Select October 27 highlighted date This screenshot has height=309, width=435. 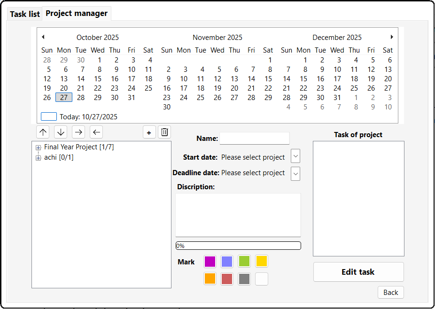64,97
